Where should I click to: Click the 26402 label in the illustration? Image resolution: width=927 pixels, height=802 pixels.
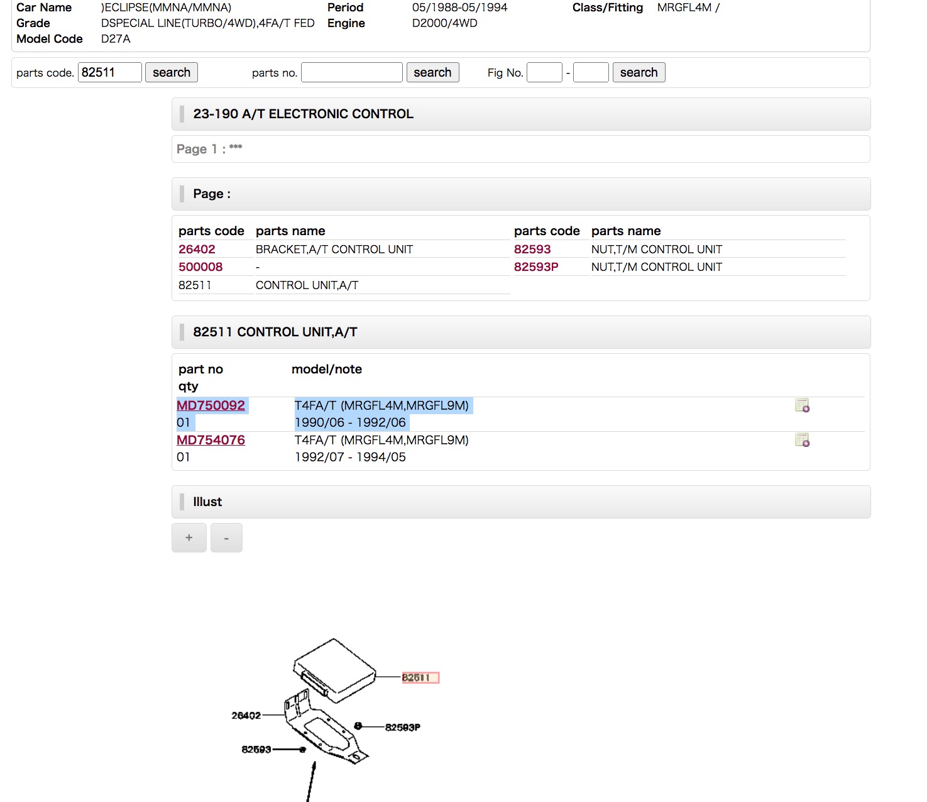[x=246, y=715]
